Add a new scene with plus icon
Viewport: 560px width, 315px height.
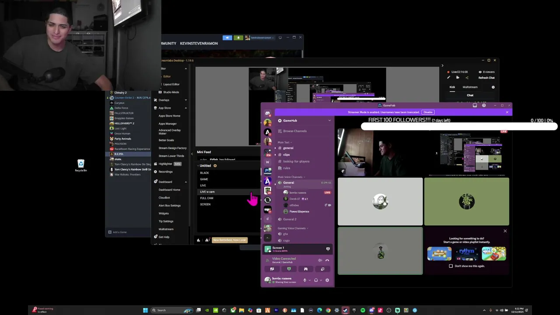(215, 166)
